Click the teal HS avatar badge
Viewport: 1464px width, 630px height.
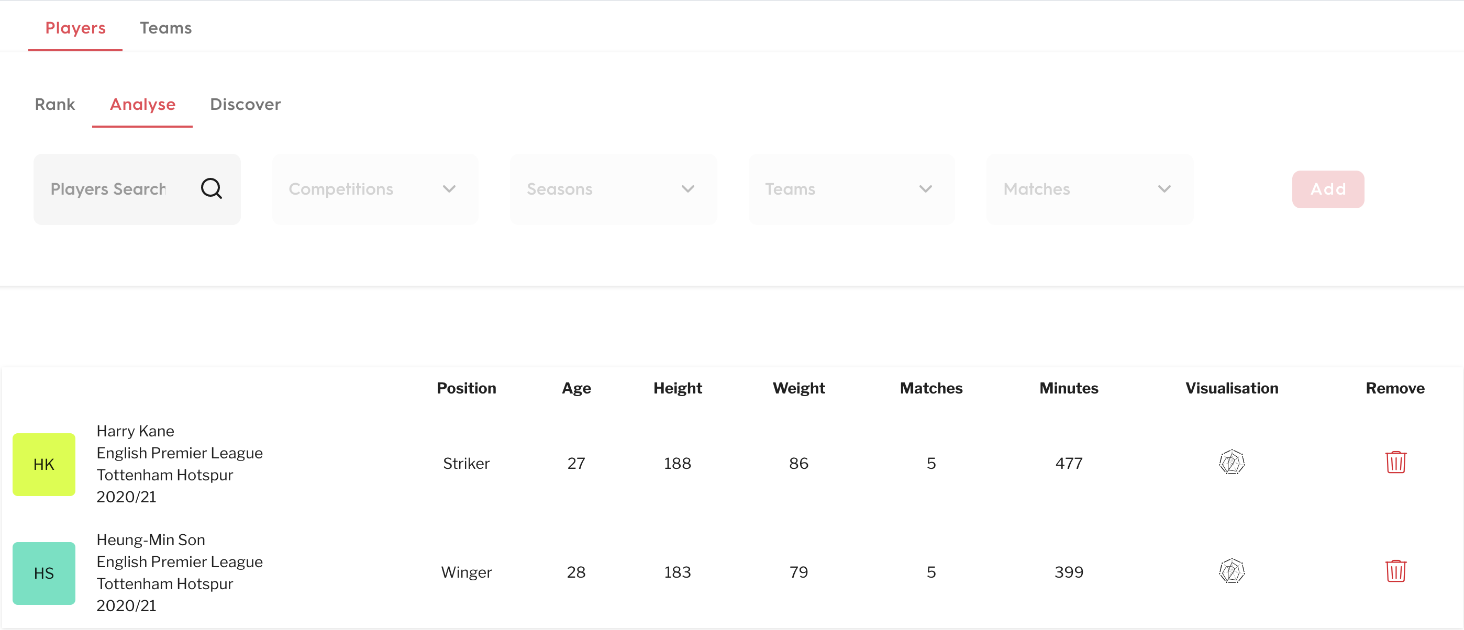click(x=44, y=573)
